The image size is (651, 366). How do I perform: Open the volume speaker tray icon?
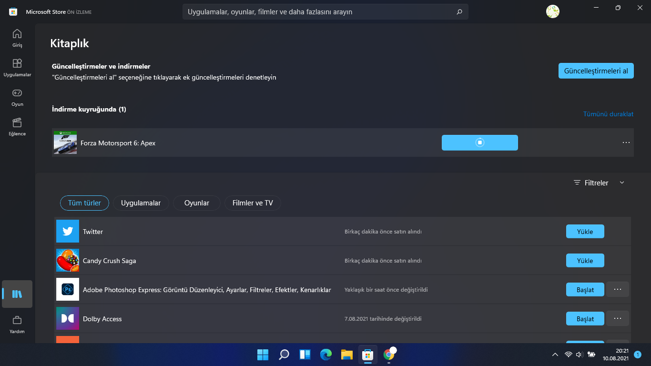580,355
